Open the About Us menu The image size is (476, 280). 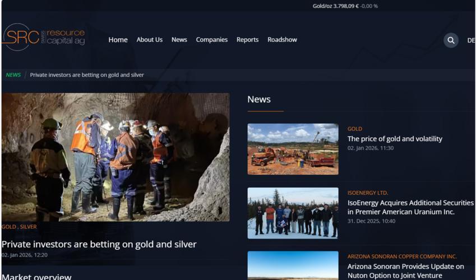(149, 40)
